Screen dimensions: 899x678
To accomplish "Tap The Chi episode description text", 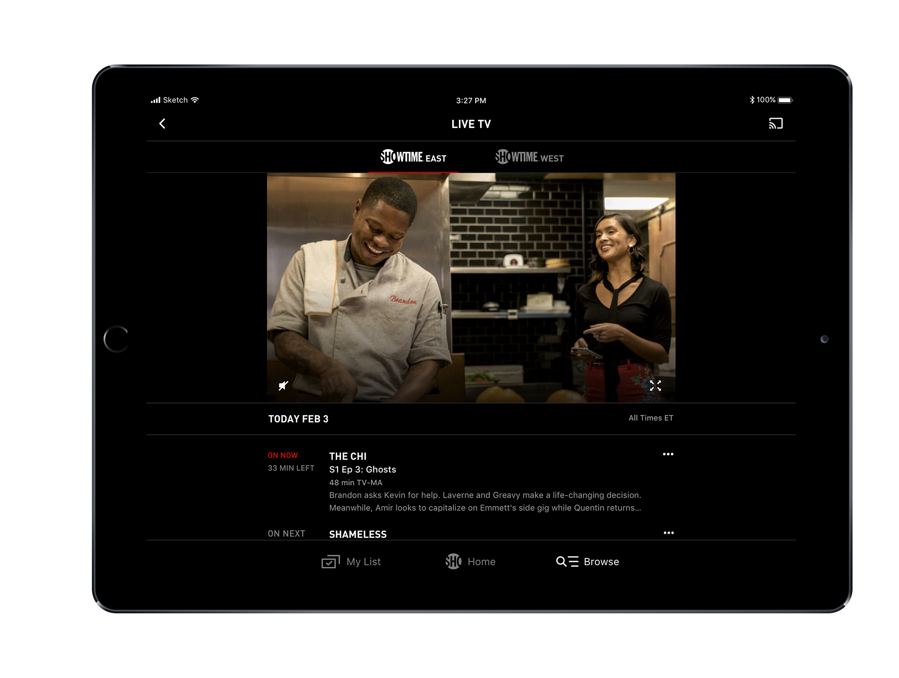I will tap(485, 501).
